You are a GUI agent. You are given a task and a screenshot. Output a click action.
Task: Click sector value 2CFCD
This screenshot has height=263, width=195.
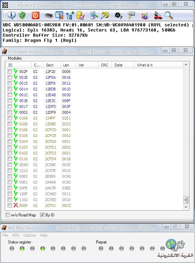51,130
